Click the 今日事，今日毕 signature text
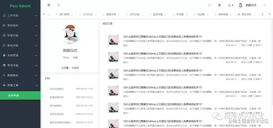The height and width of the screenshot is (128, 273). coord(70,68)
